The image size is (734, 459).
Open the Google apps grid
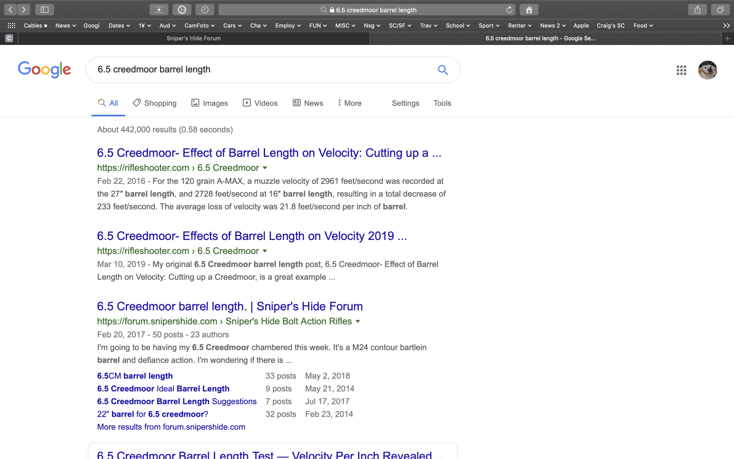point(681,70)
